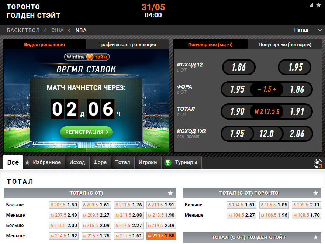Select Toronto Больше б 108.5 at 2.11
The image size is (325, 244).
click(306, 205)
